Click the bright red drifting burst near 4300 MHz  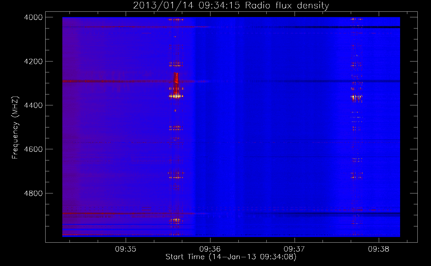[x=176, y=78]
